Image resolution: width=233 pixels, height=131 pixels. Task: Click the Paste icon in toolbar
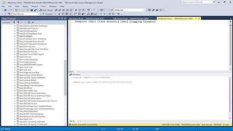coord(83,10)
